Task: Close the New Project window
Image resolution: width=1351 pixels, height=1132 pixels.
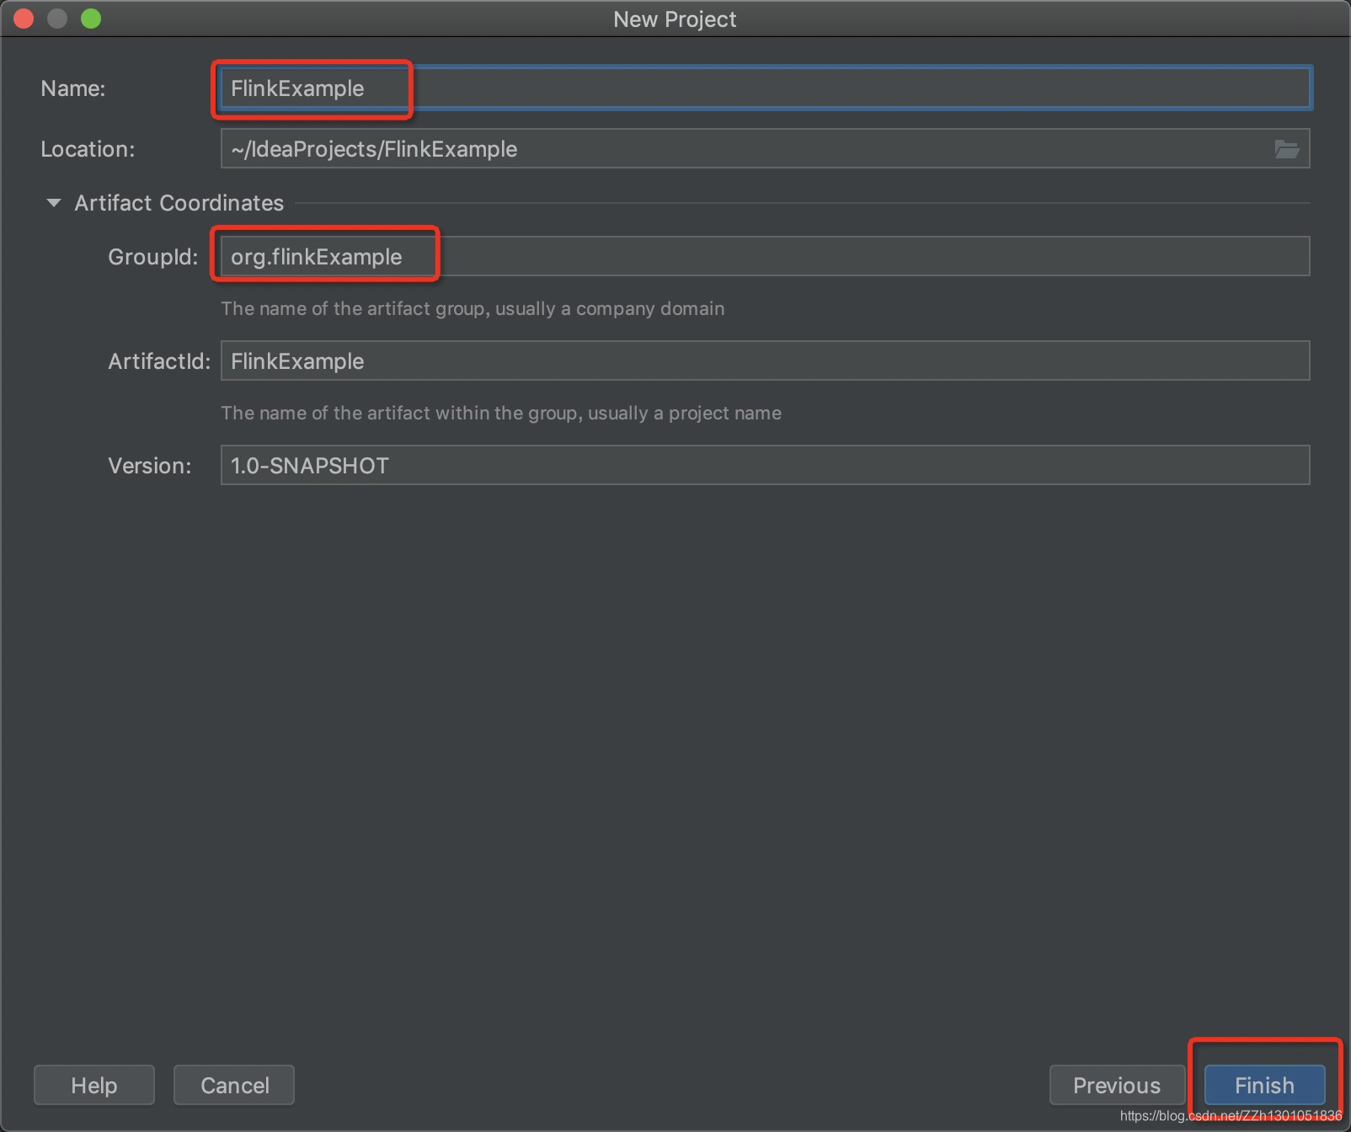Action: point(24,19)
